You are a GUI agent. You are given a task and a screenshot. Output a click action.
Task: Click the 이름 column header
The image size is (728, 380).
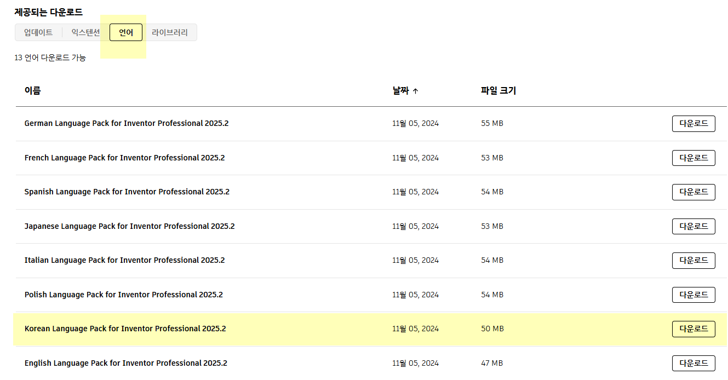[32, 91]
